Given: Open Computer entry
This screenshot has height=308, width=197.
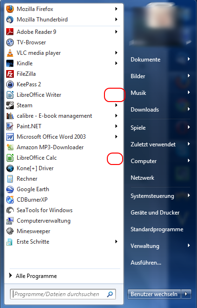Looking at the screenshot, I should click(144, 161).
